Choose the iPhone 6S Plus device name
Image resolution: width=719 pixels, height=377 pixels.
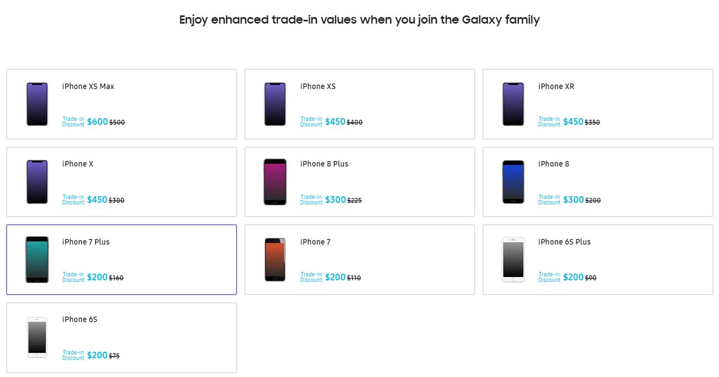click(564, 242)
